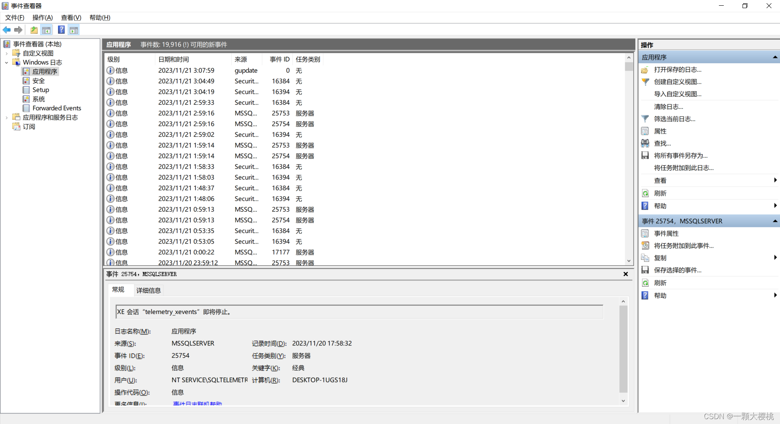The image size is (780, 424).
Task: Open the 查看(V) menu
Action: 71,18
